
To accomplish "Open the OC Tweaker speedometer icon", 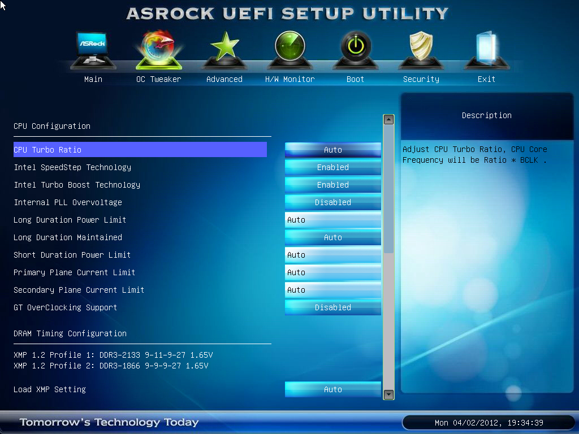I will pos(158,50).
